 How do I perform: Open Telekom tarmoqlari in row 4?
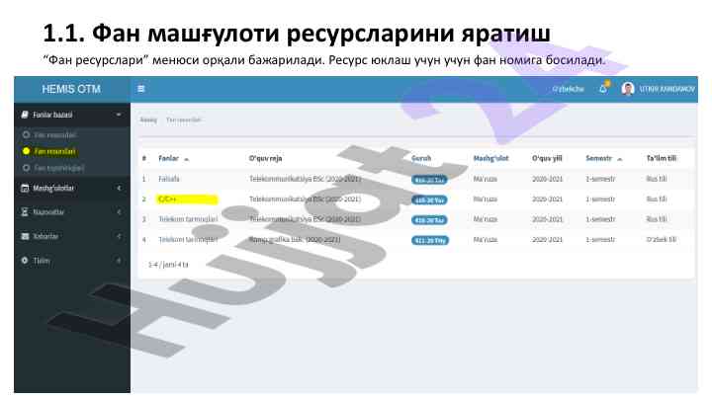188,239
